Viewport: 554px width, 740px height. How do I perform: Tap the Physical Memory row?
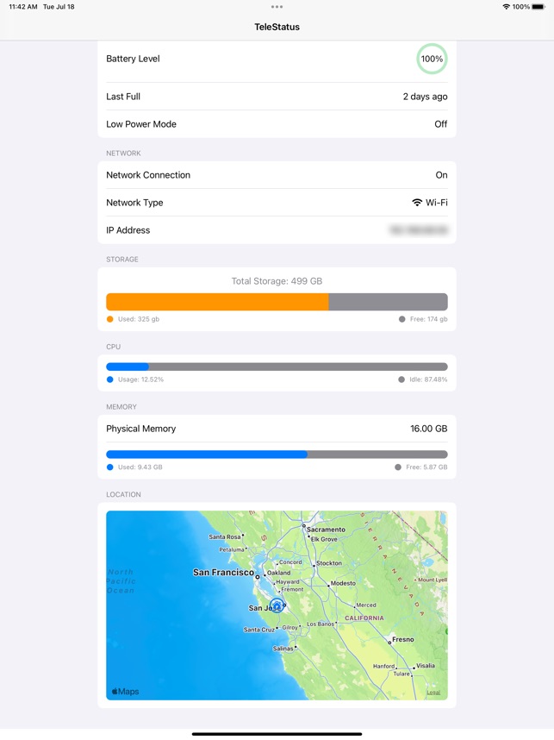coord(277,429)
